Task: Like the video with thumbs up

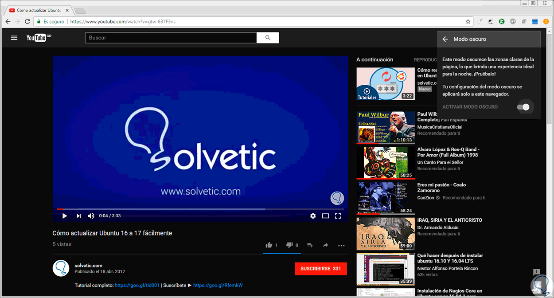Action: (269, 245)
